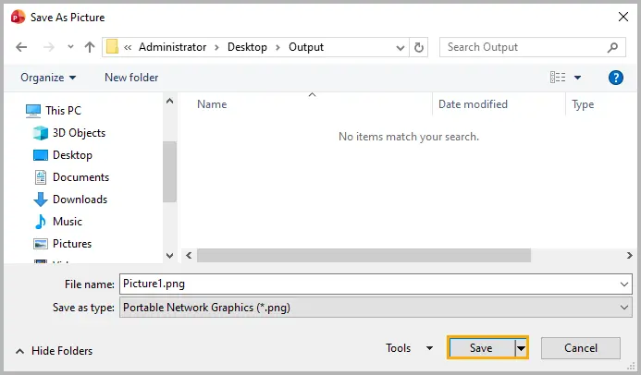Click file list scroll left arrow
This screenshot has height=375, width=641.
tap(189, 256)
